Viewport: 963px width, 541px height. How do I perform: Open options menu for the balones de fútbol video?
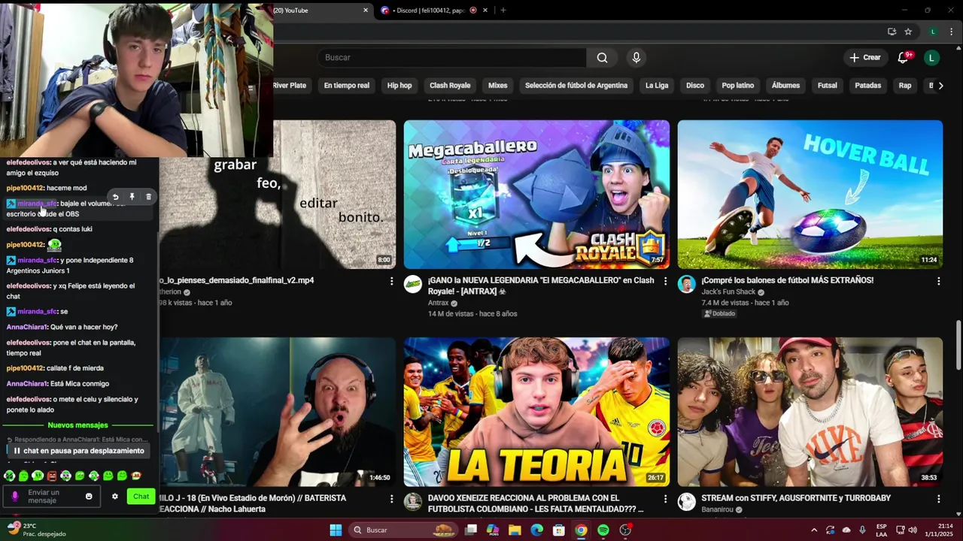[x=938, y=281]
